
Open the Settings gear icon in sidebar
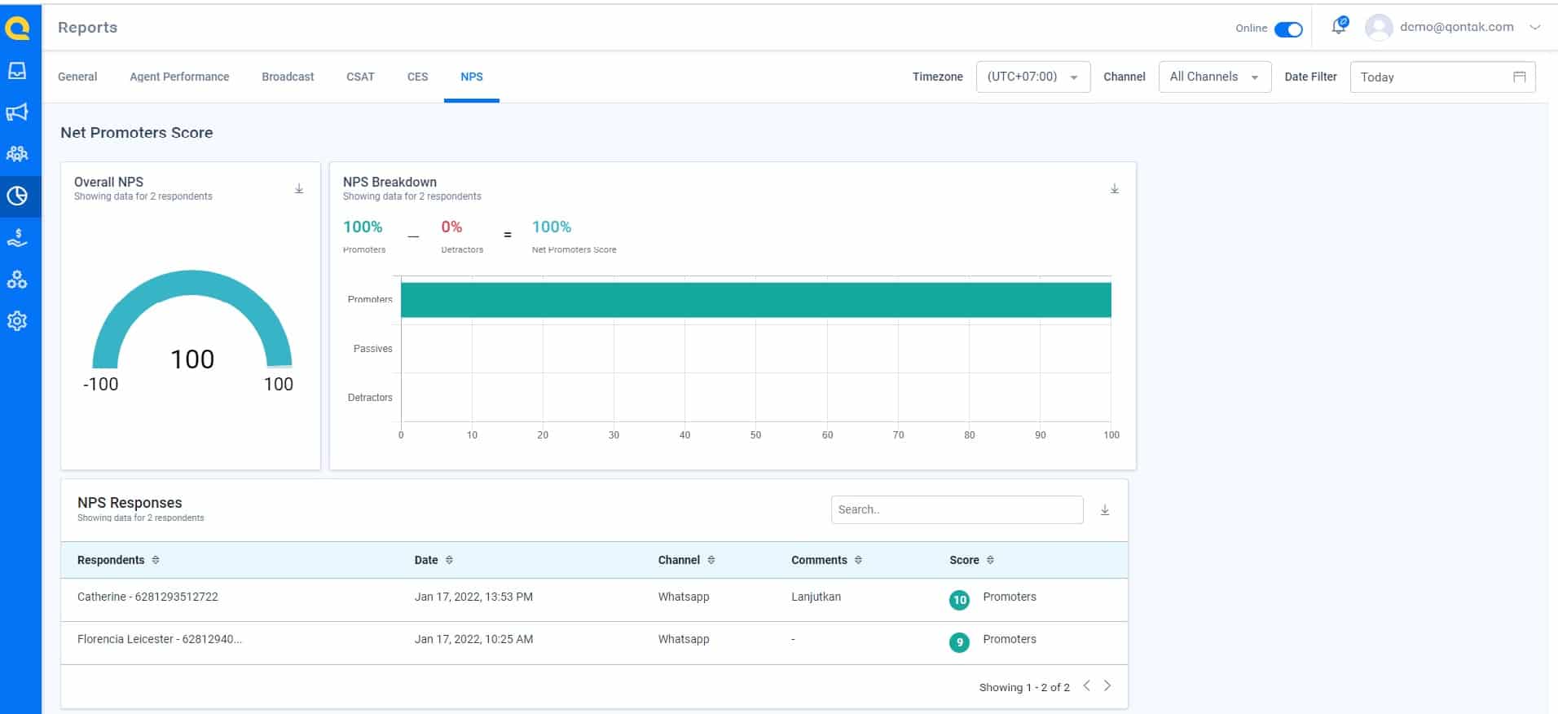[x=17, y=321]
